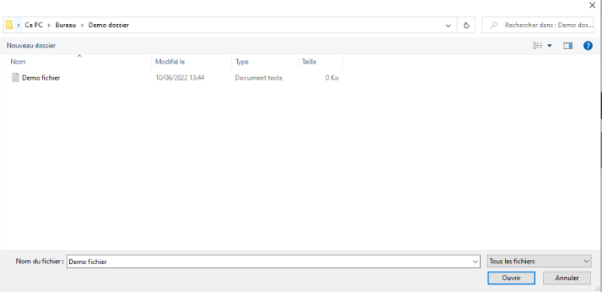The height and width of the screenshot is (295, 602).
Task: Open the Tous les fichiers file type dropdown
Action: click(x=539, y=262)
